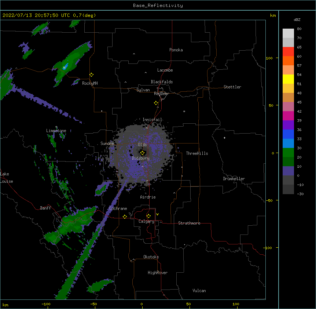Click the ThreeHills label
The width and height of the screenshot is (316, 309).
click(x=197, y=153)
